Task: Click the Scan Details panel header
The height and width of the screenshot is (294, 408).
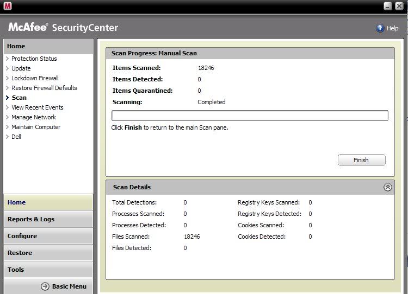Action: [x=250, y=187]
